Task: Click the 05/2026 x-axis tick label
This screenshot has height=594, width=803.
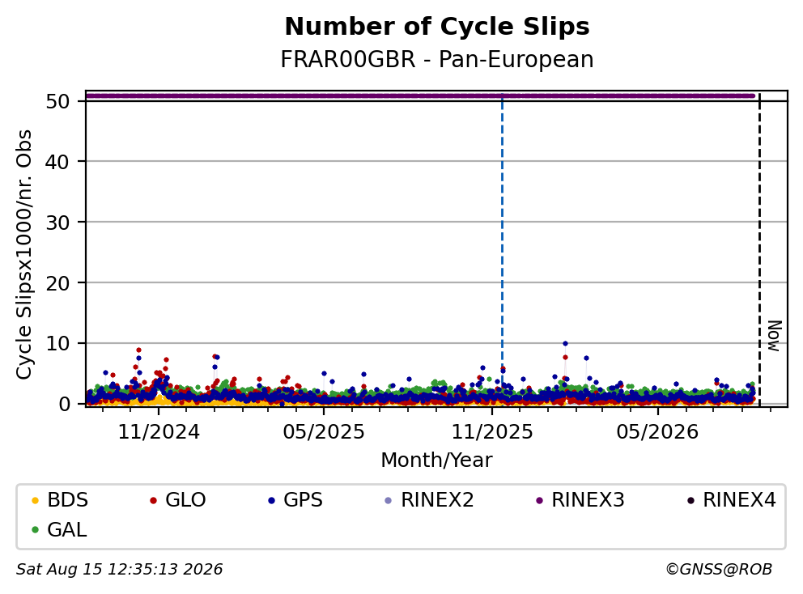Action: pyautogui.click(x=657, y=432)
